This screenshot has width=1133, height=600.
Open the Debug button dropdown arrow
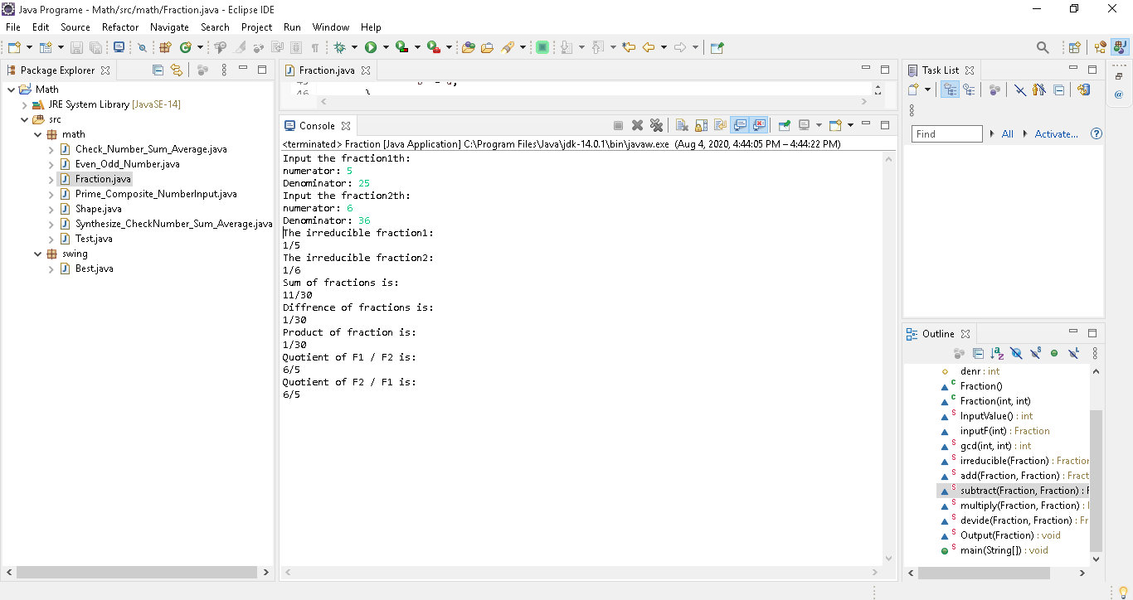[354, 47]
